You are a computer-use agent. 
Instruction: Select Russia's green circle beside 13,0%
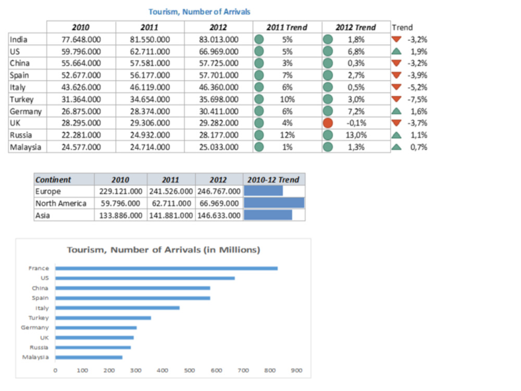[328, 136]
